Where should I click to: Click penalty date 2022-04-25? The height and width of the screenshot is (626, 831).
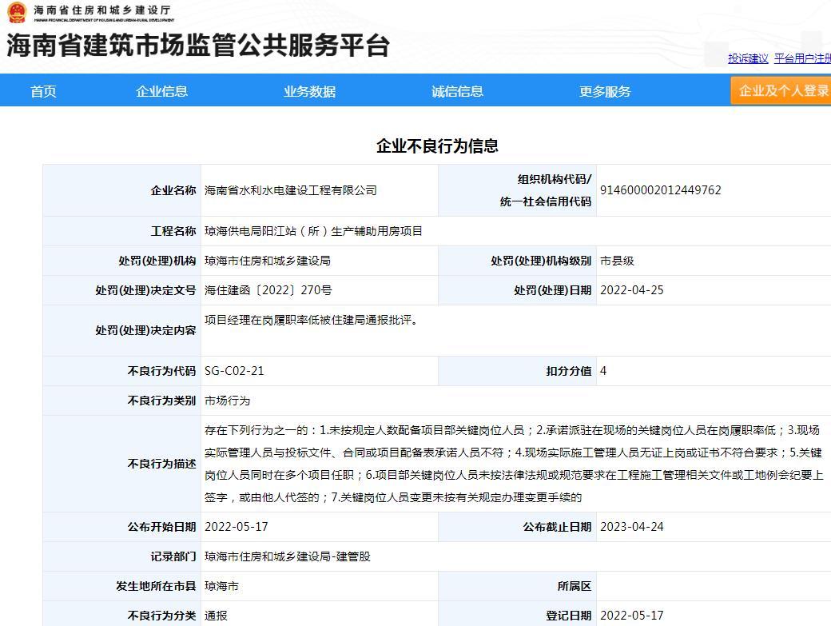pyautogui.click(x=632, y=290)
